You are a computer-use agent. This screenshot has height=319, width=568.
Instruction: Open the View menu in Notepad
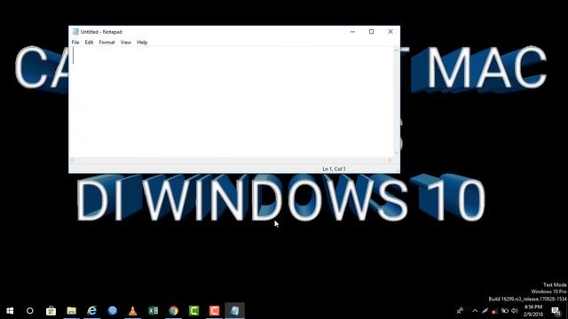[x=126, y=43]
